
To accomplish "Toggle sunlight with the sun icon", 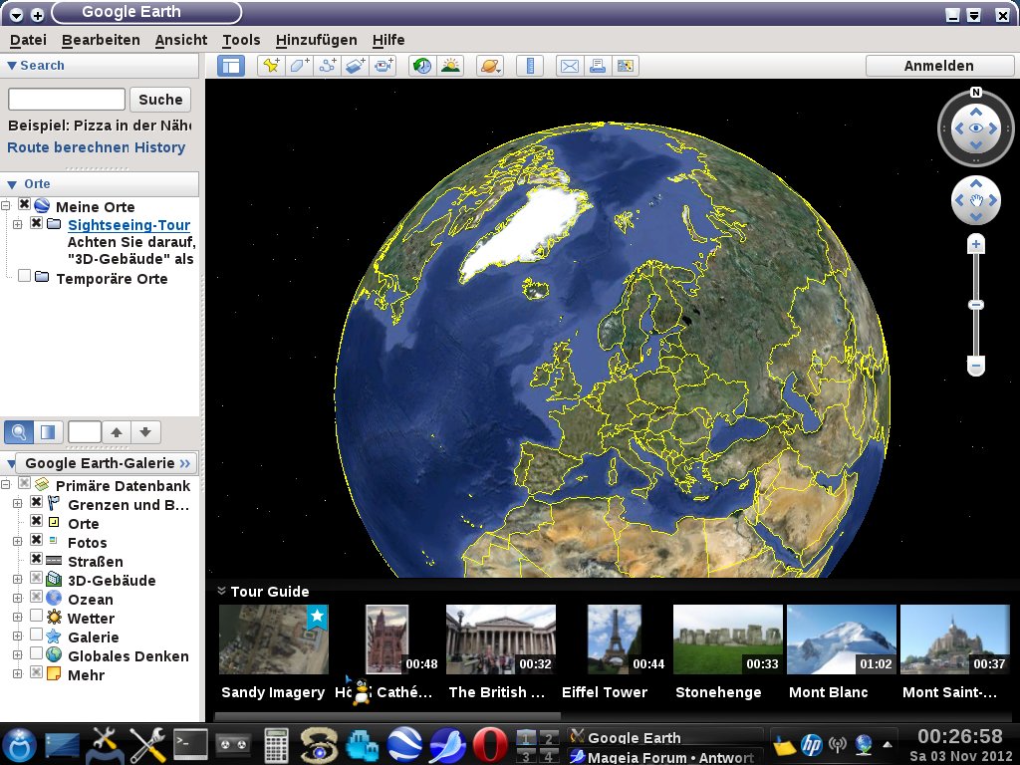I will tap(451, 66).
